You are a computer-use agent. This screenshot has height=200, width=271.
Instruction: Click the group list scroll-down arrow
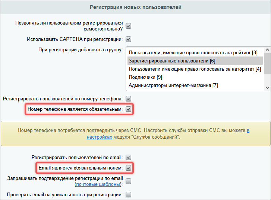[x=267, y=87]
